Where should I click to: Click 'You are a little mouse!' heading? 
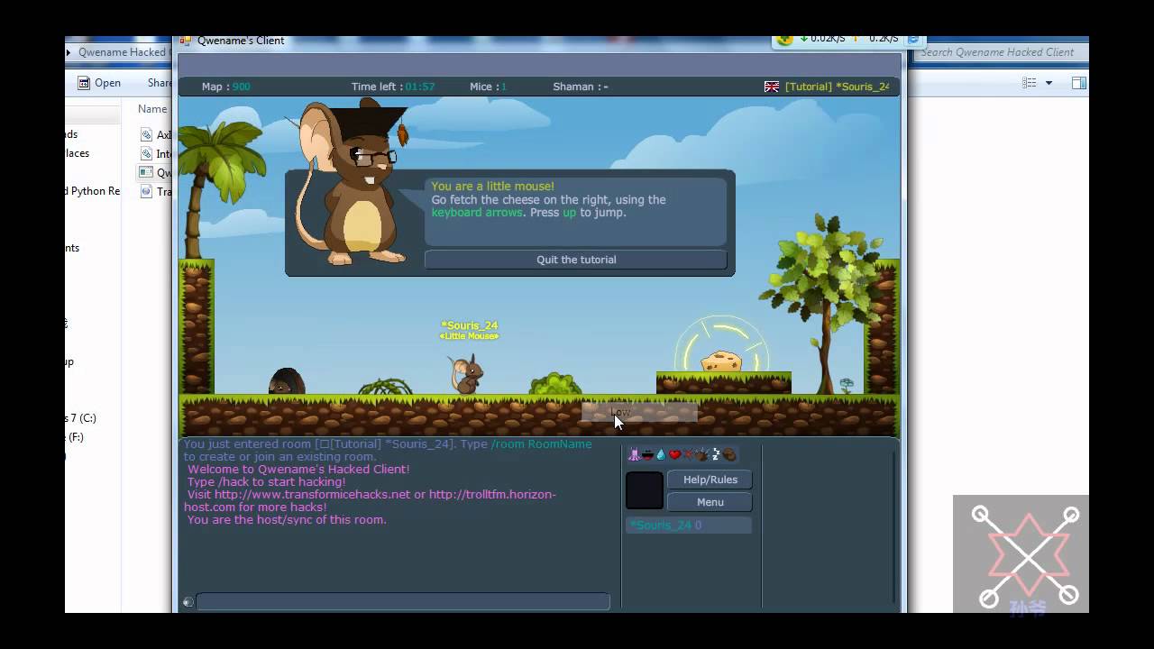492,187
